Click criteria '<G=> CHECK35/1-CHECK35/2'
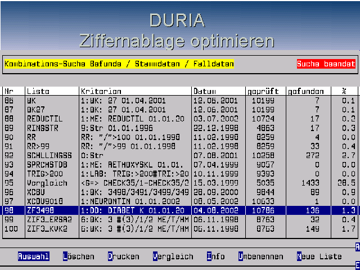The width and height of the screenshot is (360, 270). click(x=135, y=183)
